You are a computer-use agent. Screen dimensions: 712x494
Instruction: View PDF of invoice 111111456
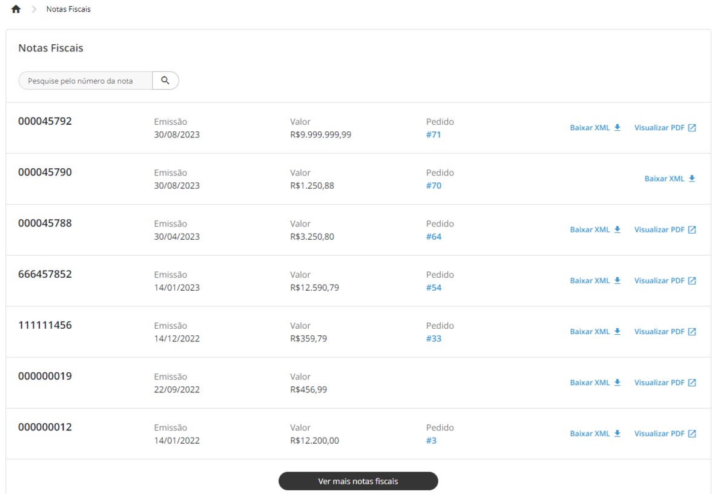665,332
